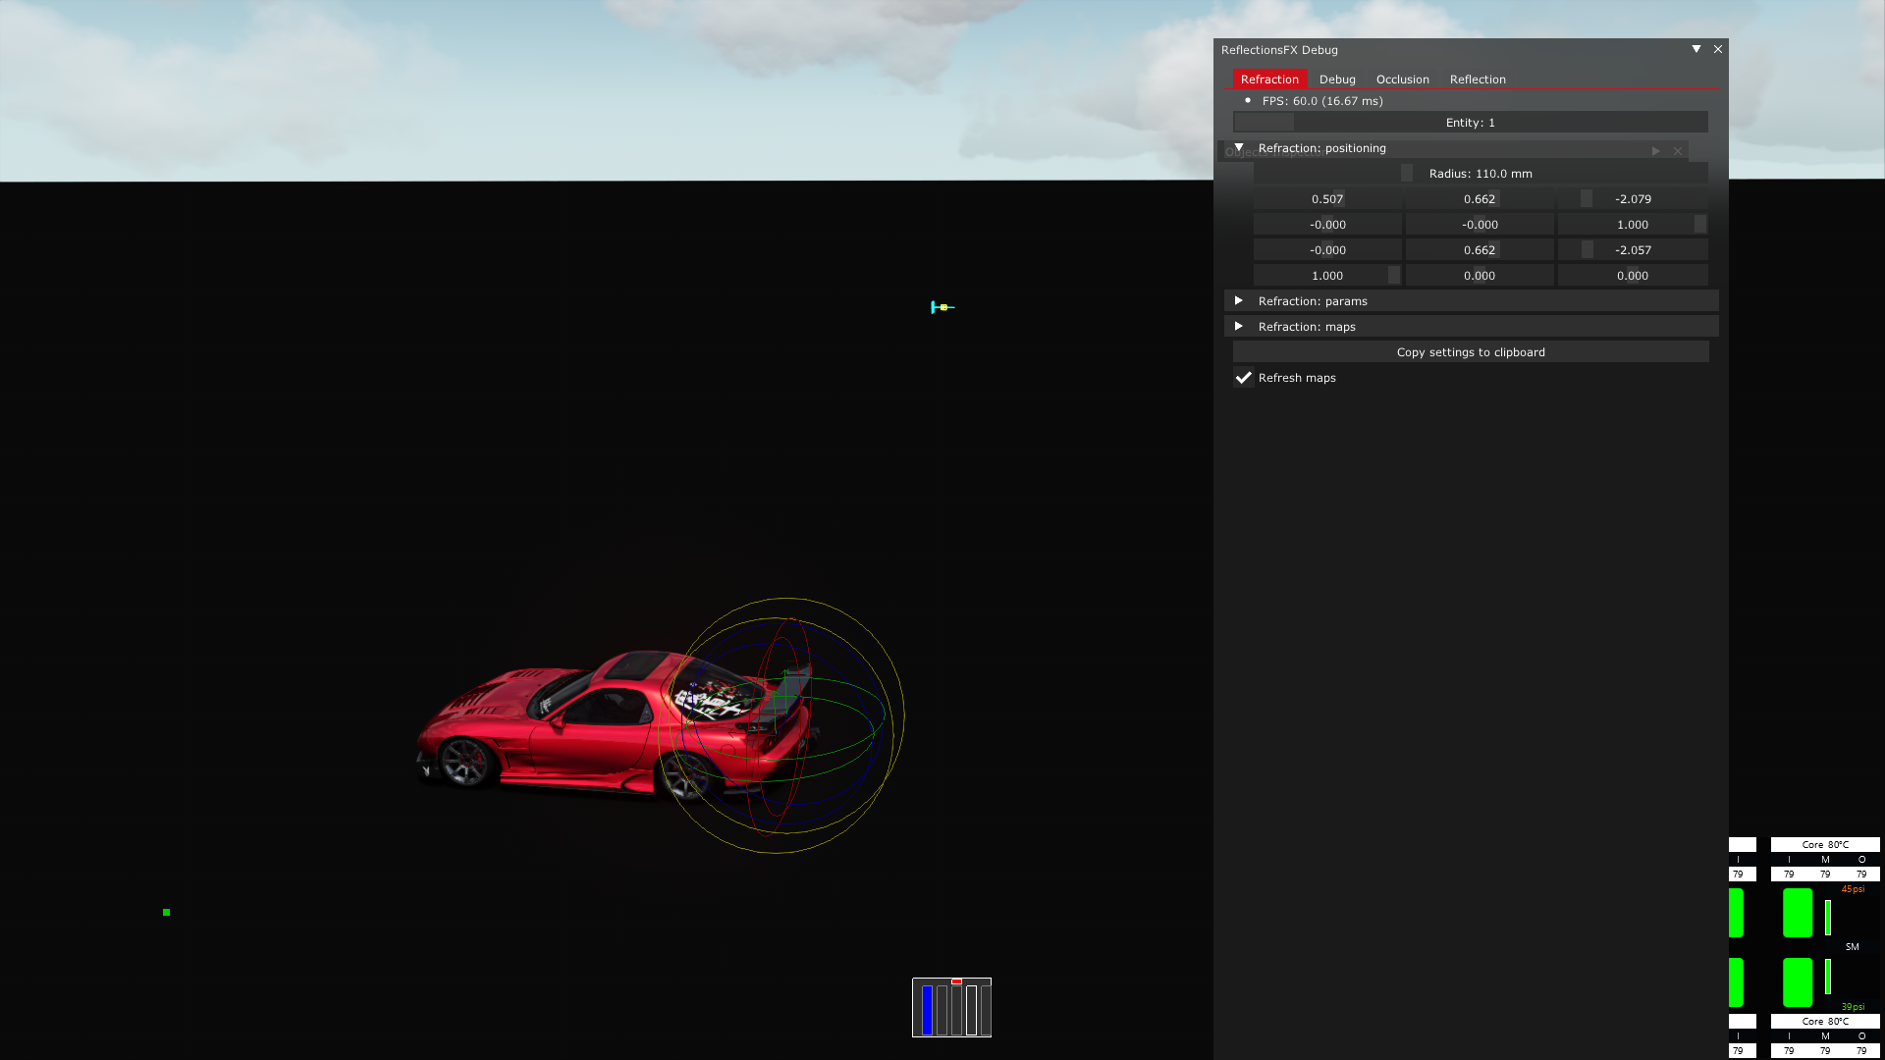Screen dimensions: 1885x1060
Task: Expand the Refraction: params section
Action: tap(1239, 300)
